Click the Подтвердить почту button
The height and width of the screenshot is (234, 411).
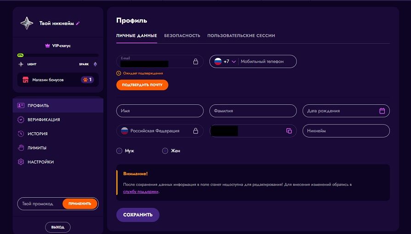[x=142, y=85]
